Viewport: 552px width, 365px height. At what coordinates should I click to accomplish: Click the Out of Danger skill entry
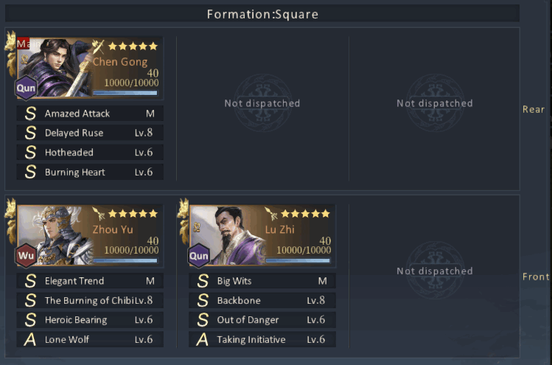tap(262, 319)
